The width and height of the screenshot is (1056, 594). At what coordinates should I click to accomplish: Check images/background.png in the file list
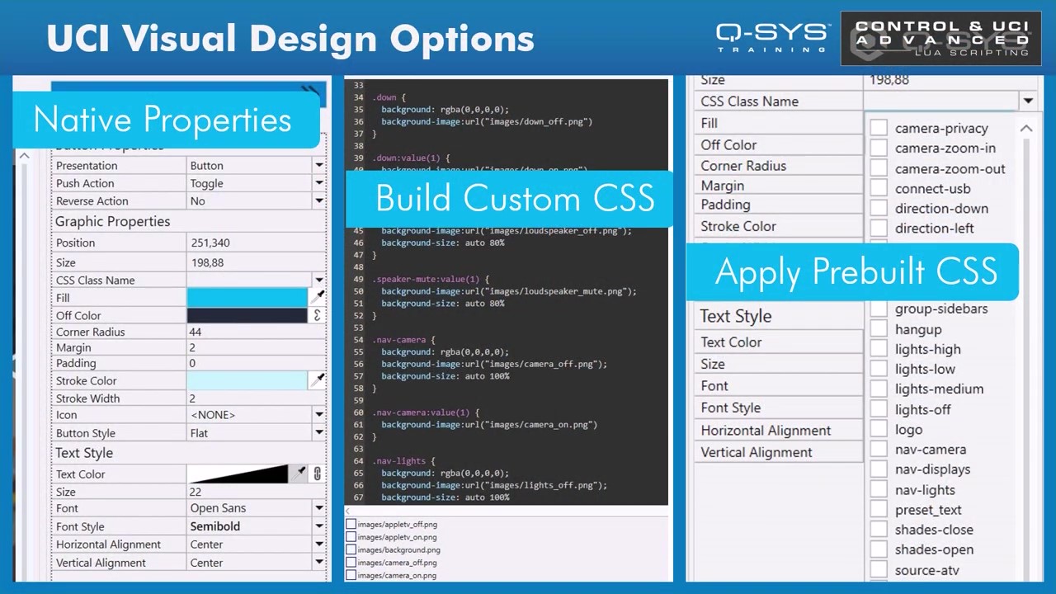pos(350,549)
